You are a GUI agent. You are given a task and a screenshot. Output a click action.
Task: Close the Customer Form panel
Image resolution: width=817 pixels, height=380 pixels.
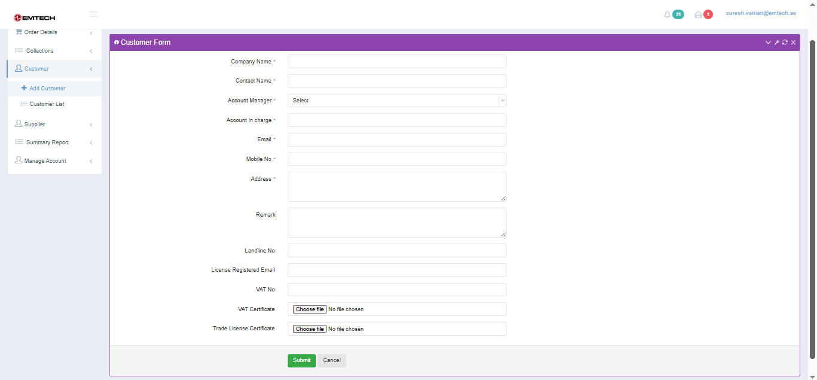(x=793, y=42)
